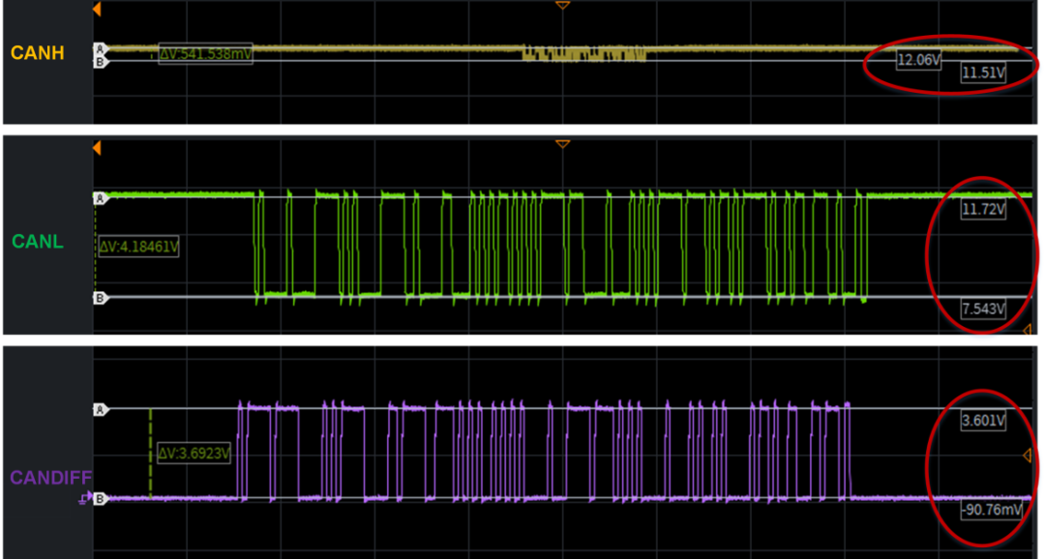
Task: Click the 3.601V cursor value
Action: point(983,421)
